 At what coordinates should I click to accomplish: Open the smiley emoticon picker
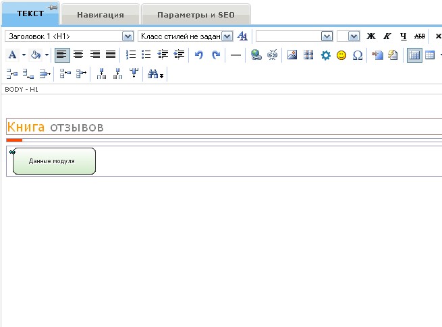(341, 55)
